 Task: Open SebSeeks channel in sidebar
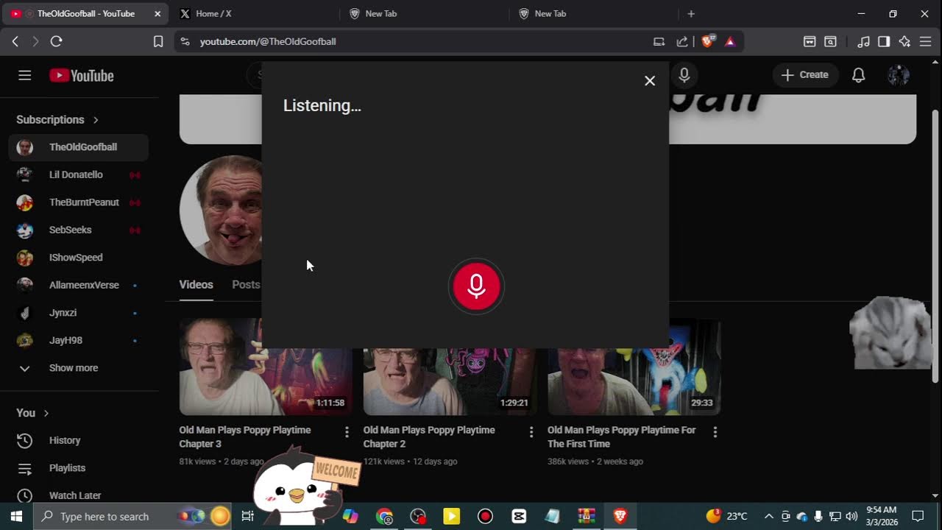point(79,230)
